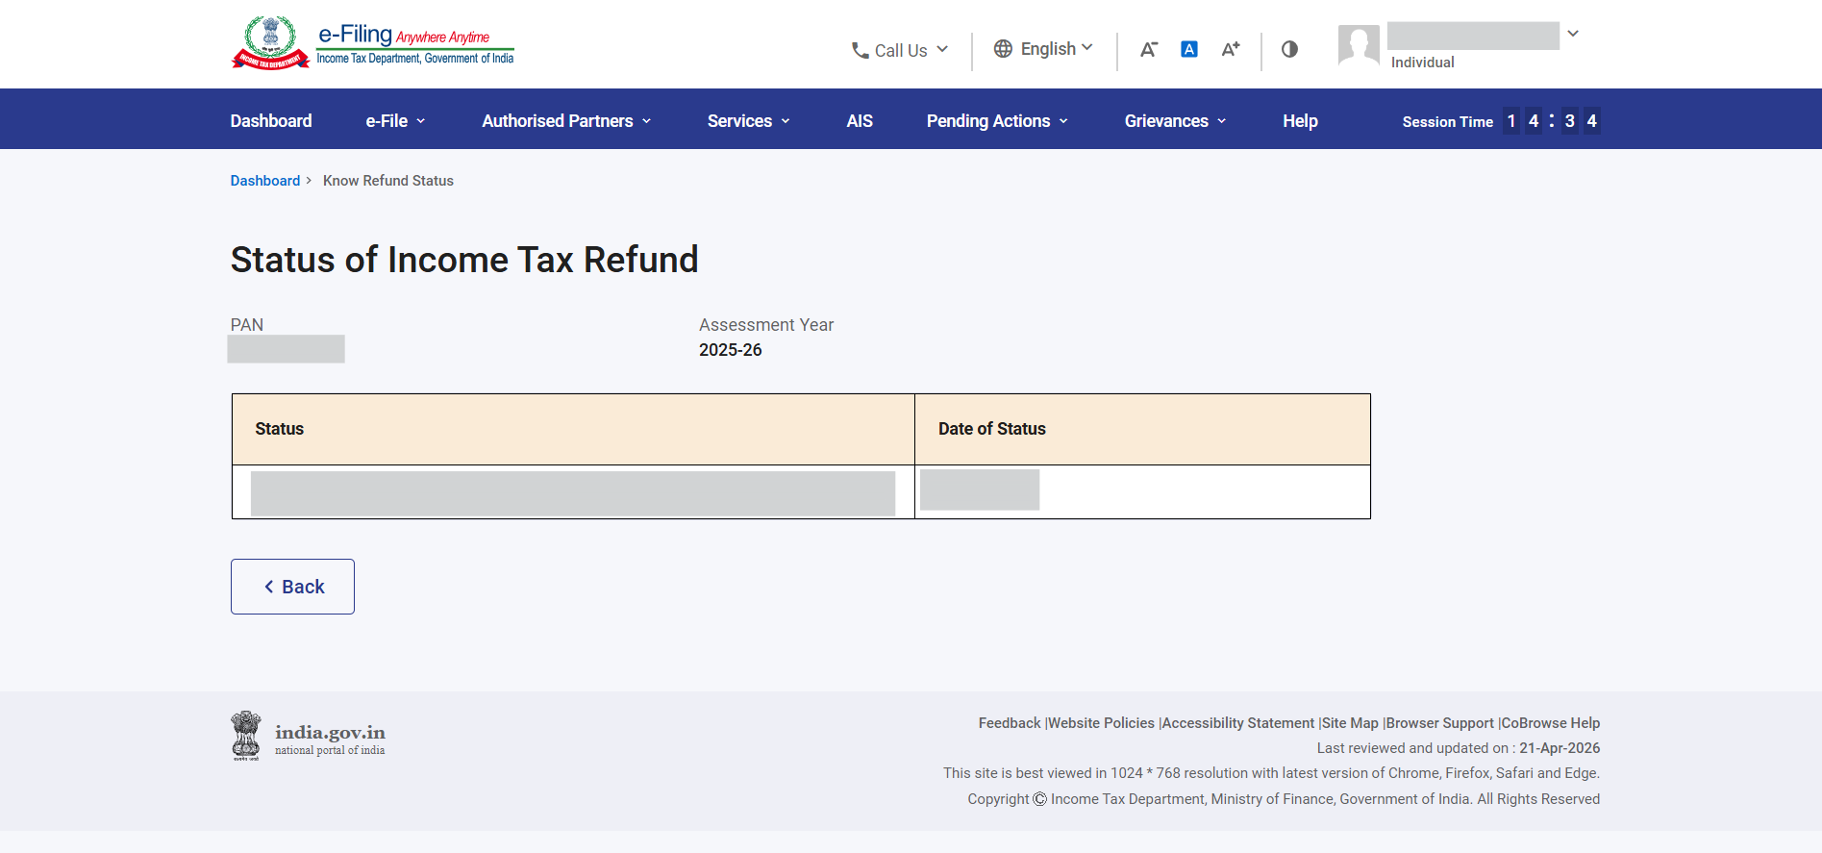Open the india.gov.in national portal logo
The width and height of the screenshot is (1822, 853).
(308, 737)
